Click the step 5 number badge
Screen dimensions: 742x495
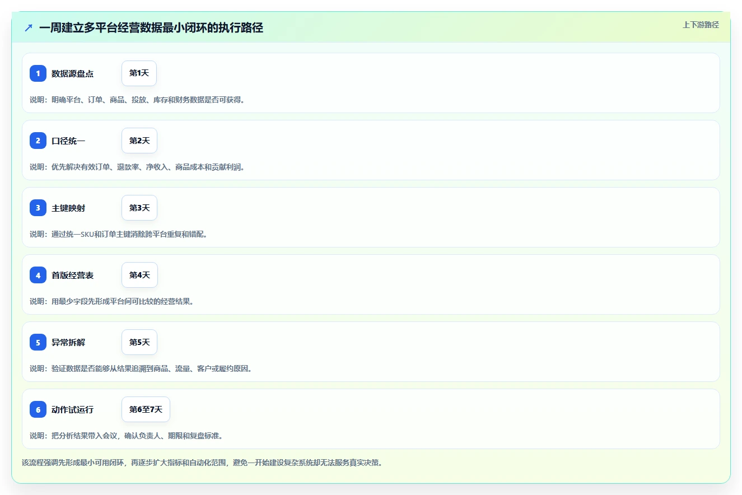click(x=38, y=342)
